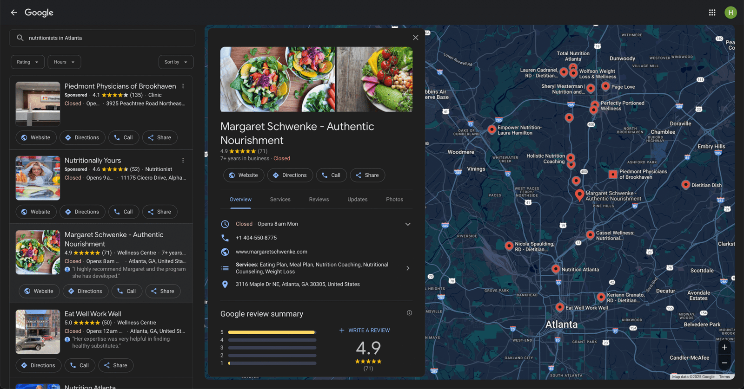Viewport: 744px width, 389px height.
Task: Click the 4-star rating bar
Action: (x=272, y=340)
